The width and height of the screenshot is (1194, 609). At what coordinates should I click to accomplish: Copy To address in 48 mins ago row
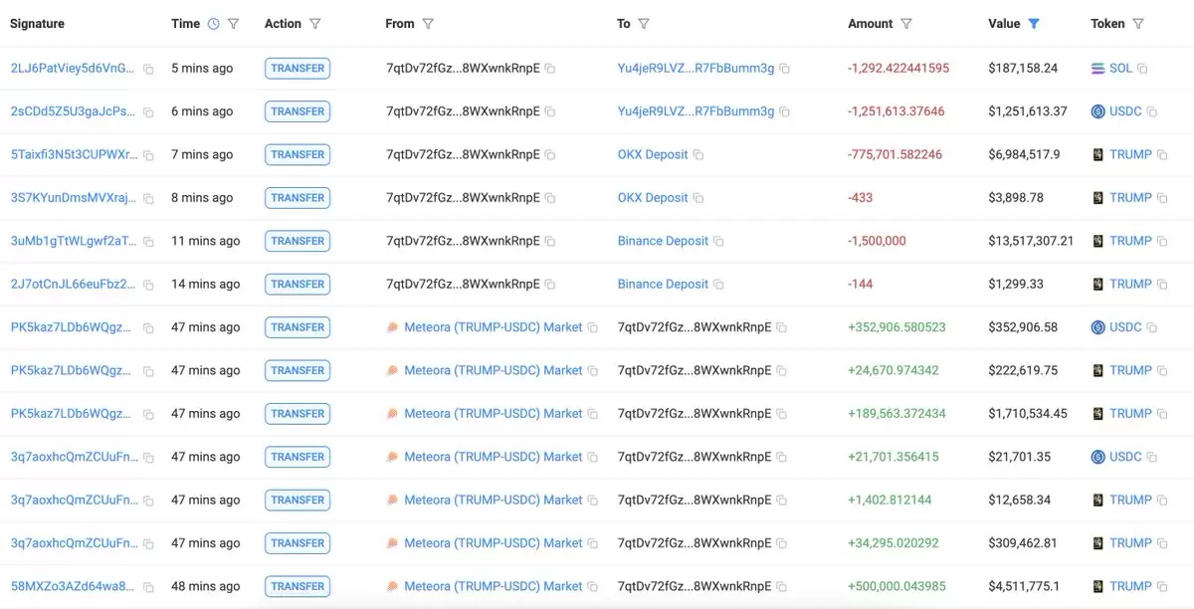[781, 587]
